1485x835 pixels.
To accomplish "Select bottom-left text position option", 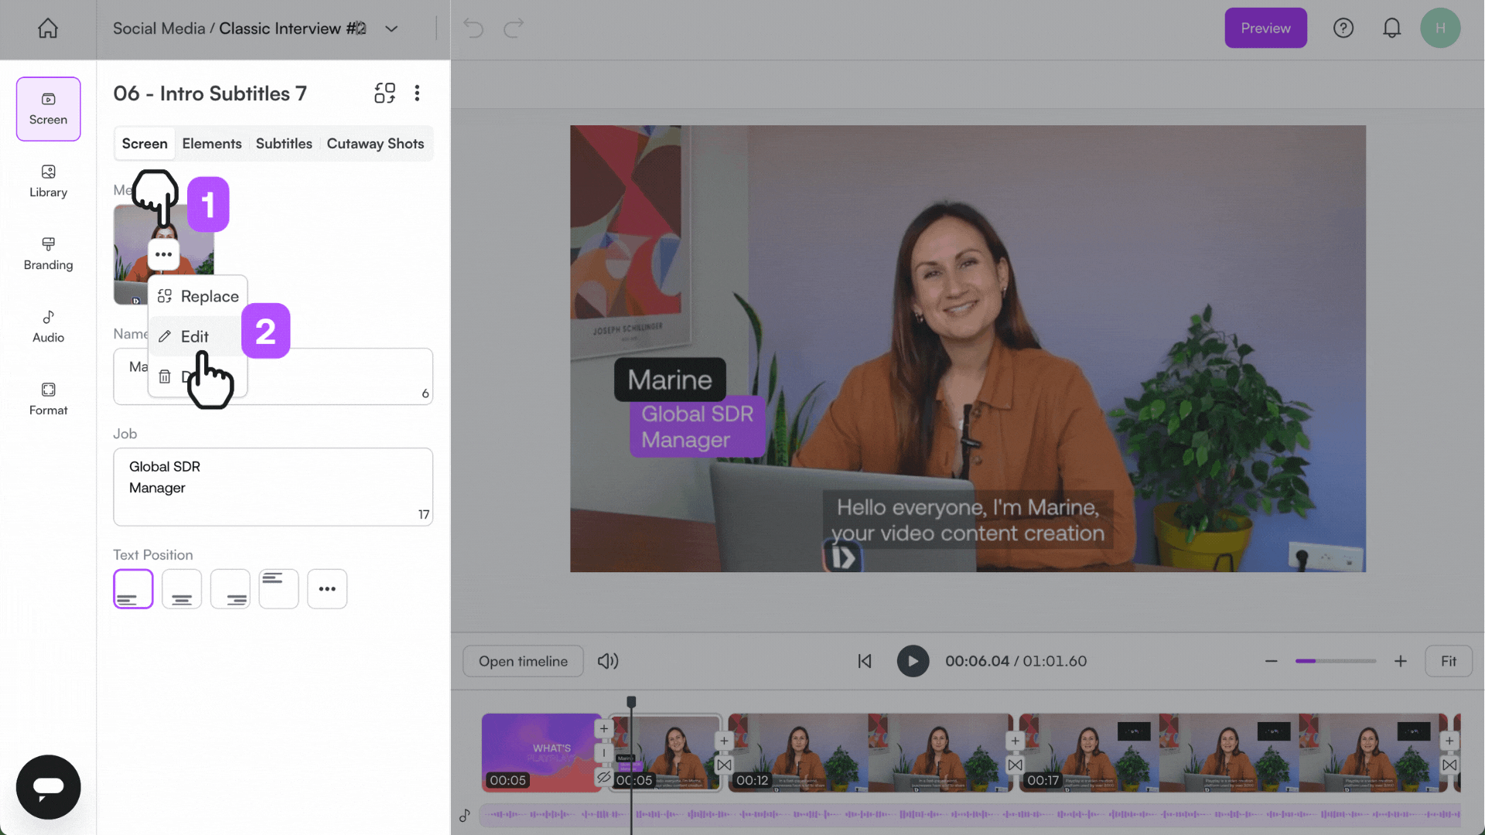I will 133,589.
